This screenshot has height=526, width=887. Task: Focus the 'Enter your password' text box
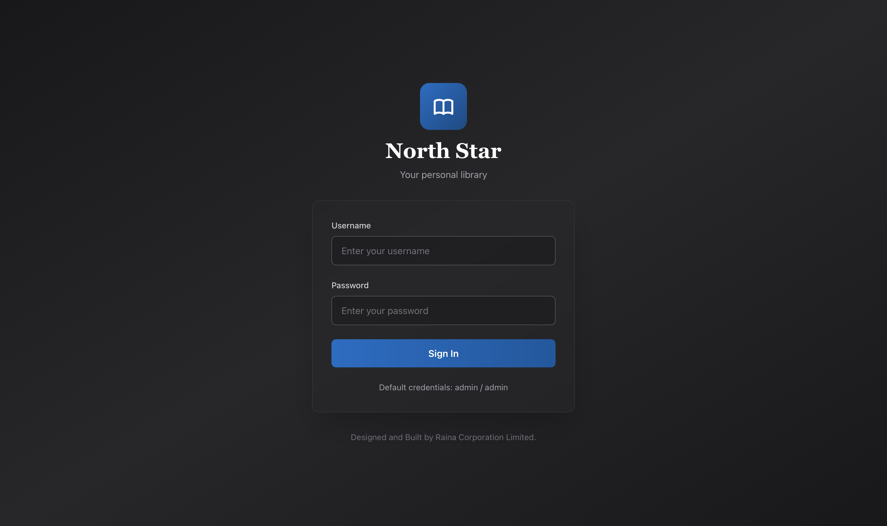pos(443,310)
